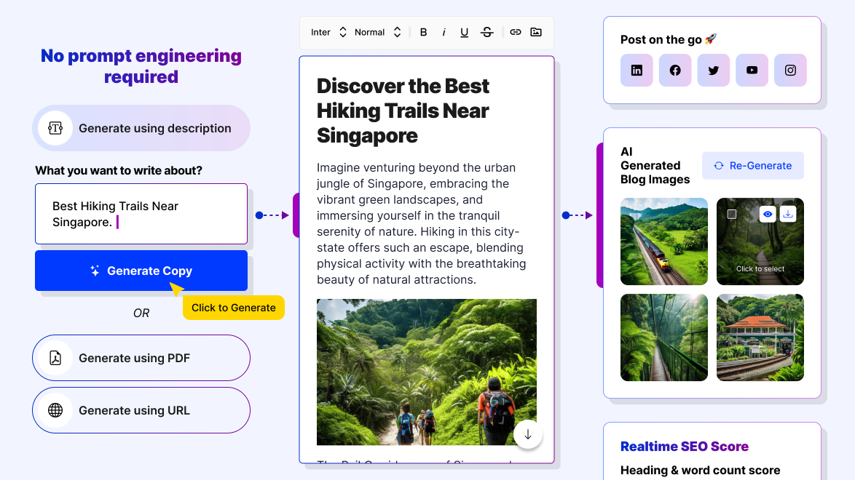Click the LinkedIn share icon
This screenshot has width=855, height=480.
(637, 71)
